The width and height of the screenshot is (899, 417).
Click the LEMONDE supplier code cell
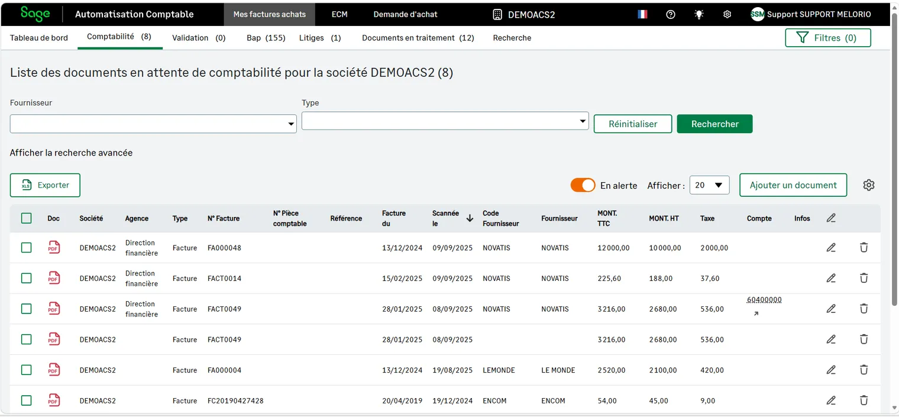499,370
